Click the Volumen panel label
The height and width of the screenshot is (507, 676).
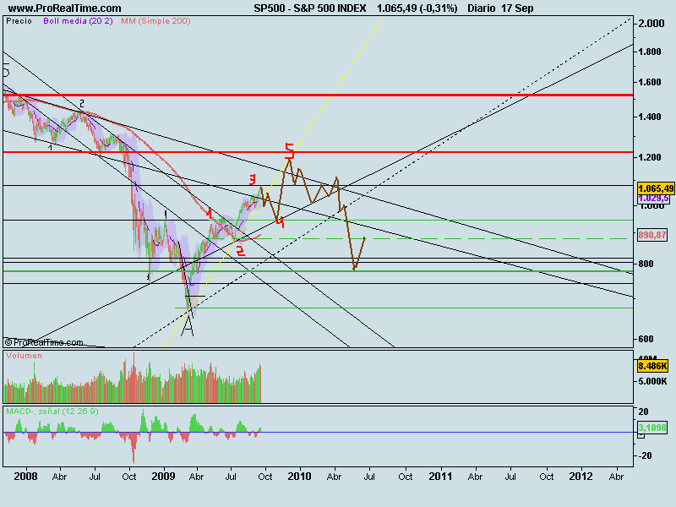point(24,356)
